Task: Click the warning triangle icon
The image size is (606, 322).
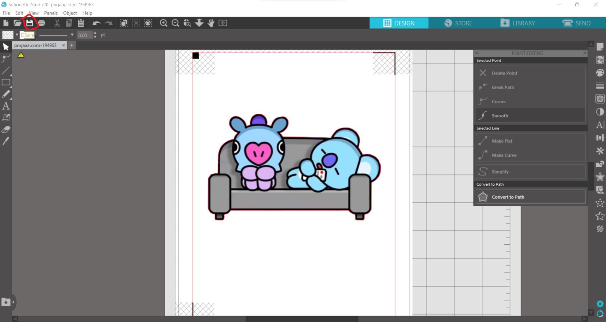Action: 21,55
